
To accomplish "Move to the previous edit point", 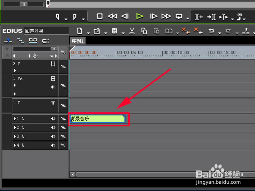I will (x=199, y=17).
